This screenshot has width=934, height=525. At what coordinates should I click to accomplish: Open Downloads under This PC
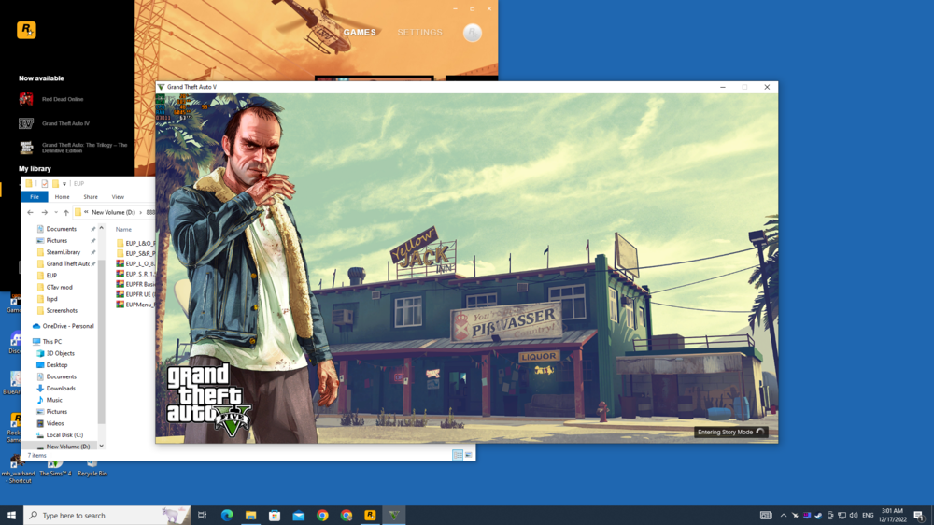61,389
